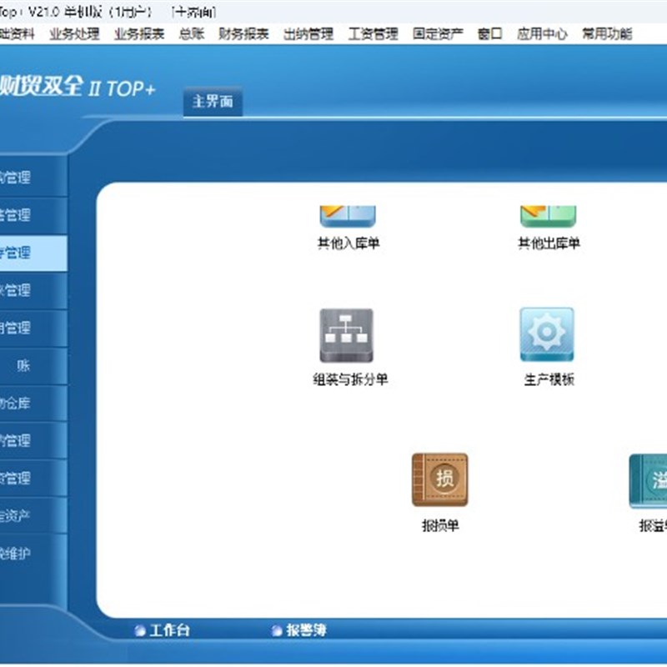Open the 出纳管理 menu in menu bar
The image size is (667, 667).
click(x=308, y=33)
